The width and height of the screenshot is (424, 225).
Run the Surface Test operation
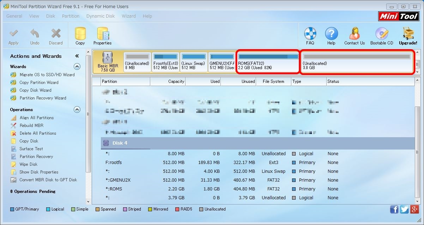tap(31, 149)
